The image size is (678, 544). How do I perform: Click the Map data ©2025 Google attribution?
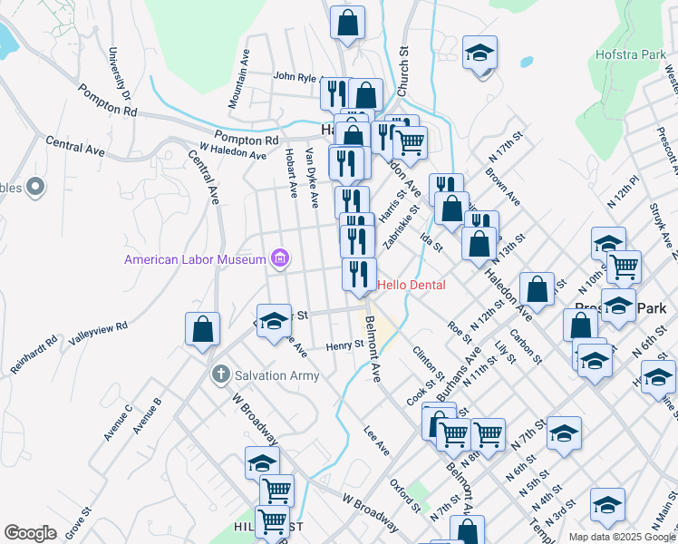(x=622, y=537)
